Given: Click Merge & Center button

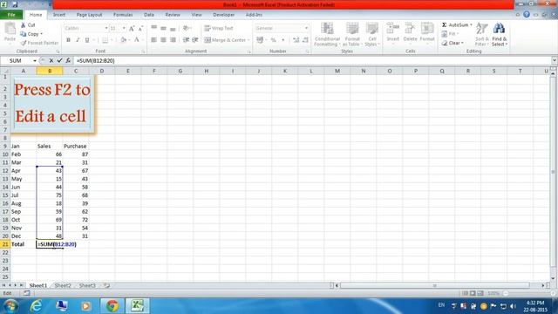Looking at the screenshot, I should point(225,40).
